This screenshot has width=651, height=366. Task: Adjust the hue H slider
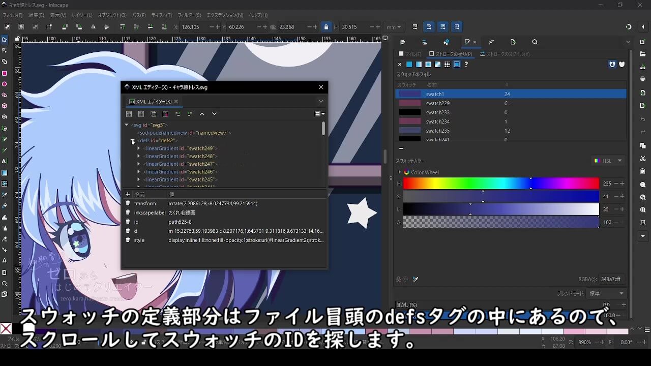501,183
